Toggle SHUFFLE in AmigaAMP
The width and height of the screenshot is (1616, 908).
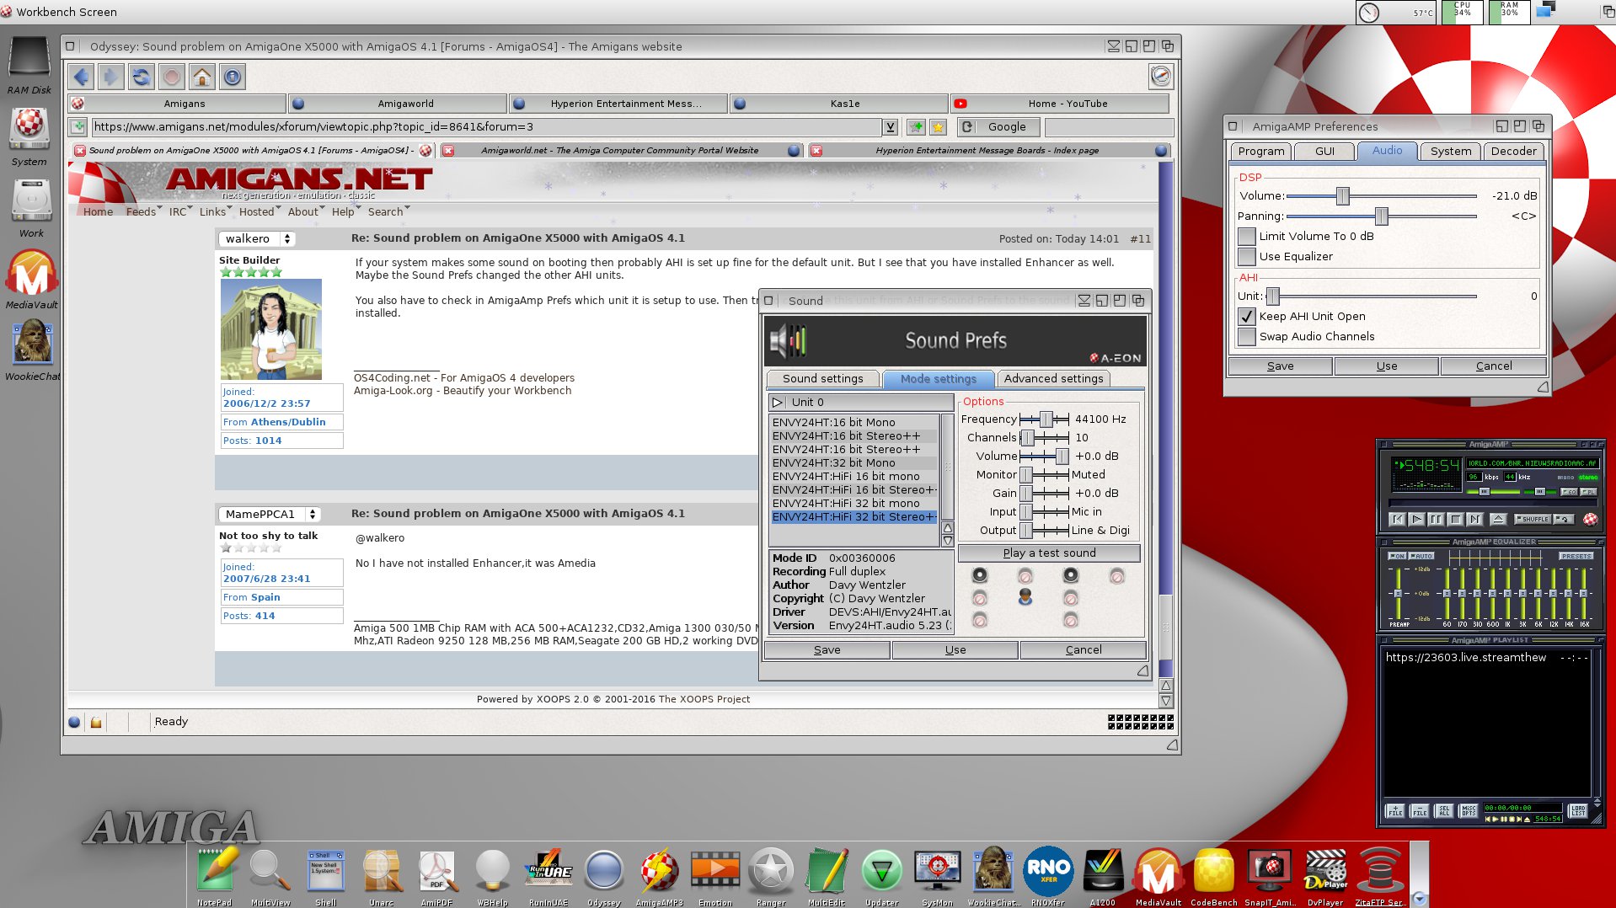1533,519
